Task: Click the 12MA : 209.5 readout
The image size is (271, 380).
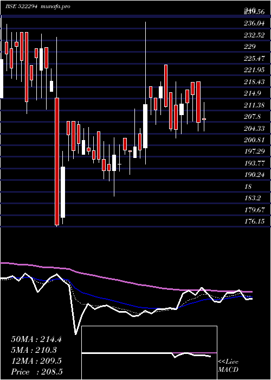Action: 36,361
